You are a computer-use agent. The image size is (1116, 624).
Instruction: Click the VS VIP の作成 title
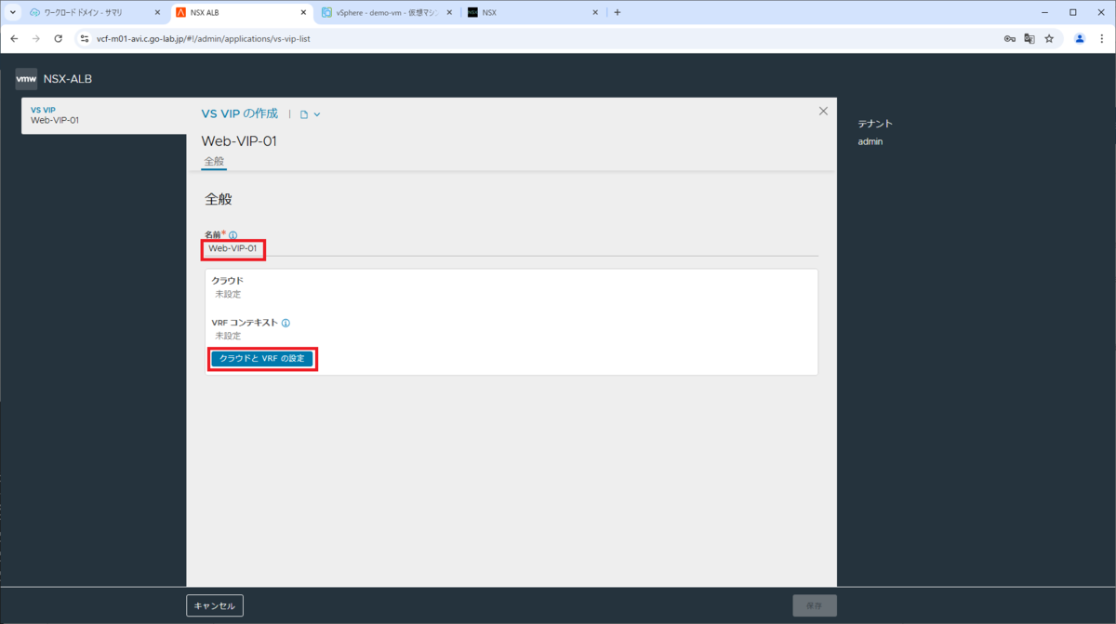coord(240,113)
